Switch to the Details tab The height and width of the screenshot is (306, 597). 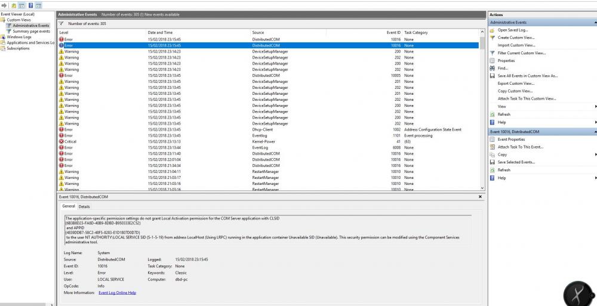pyautogui.click(x=84, y=206)
